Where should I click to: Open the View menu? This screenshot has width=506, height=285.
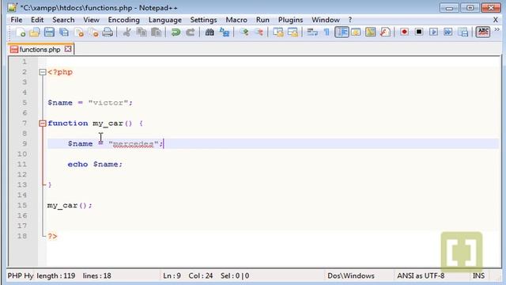click(92, 20)
